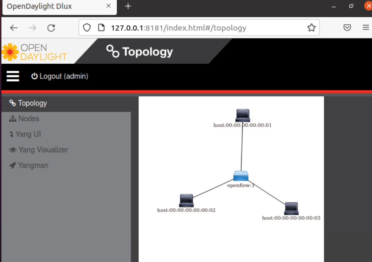Click the Yangman rocket icon
The image size is (372, 262).
click(13, 165)
